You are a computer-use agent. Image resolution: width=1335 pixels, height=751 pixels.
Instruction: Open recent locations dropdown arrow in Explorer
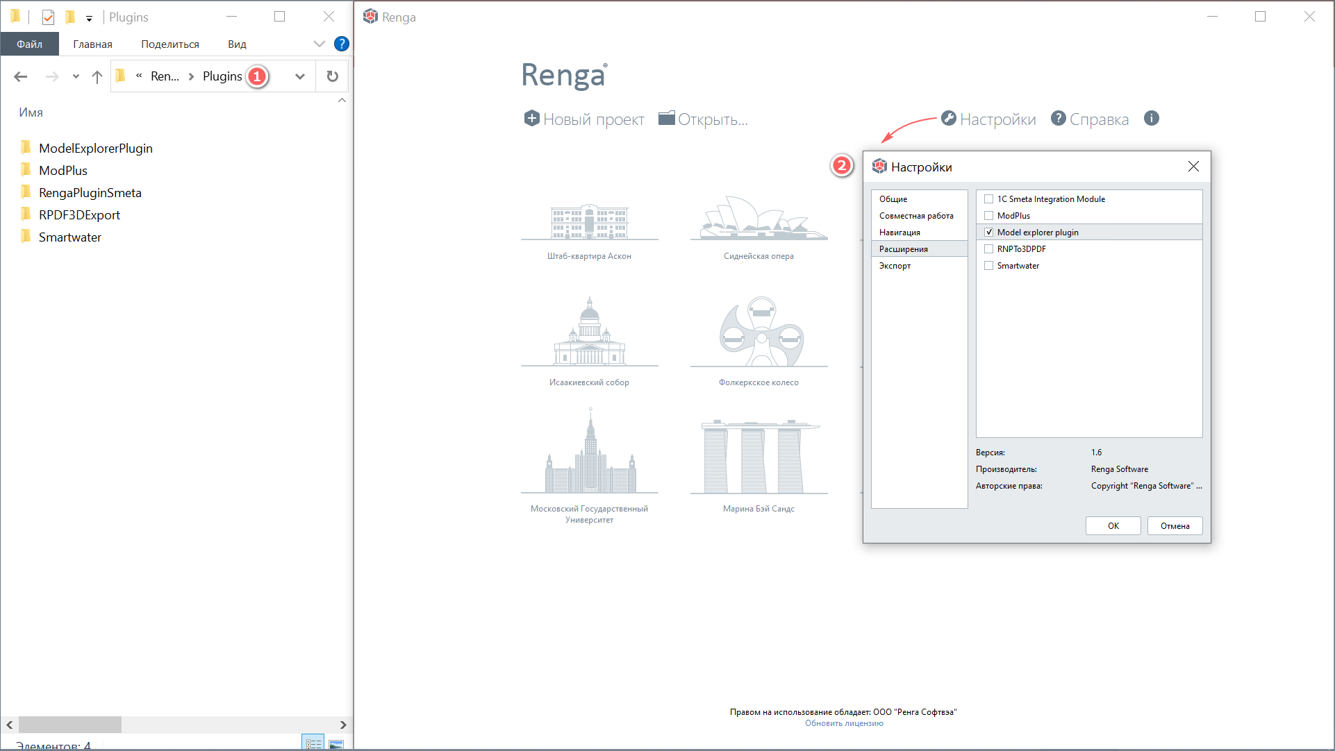click(76, 76)
